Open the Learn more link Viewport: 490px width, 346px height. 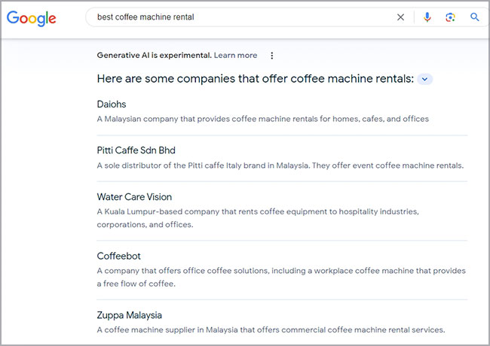pyautogui.click(x=235, y=56)
